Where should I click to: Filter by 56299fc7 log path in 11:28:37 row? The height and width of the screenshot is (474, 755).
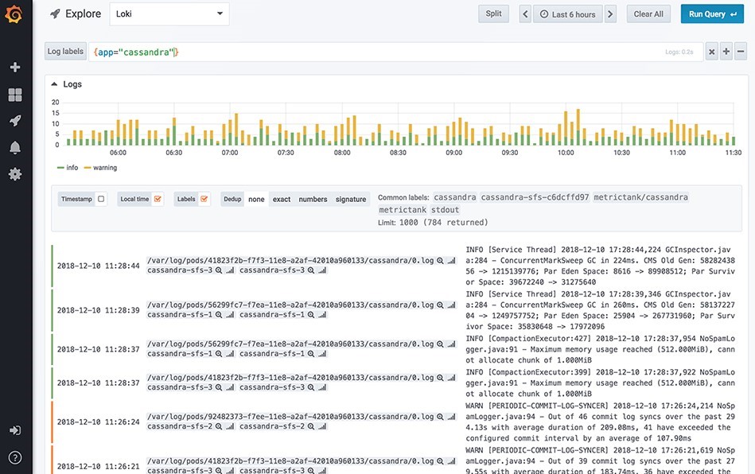440,344
